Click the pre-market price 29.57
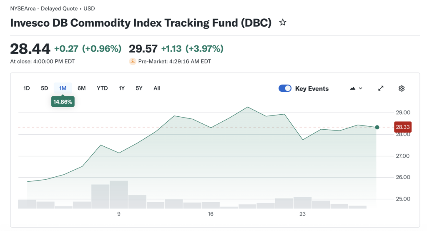Screen dimensions: 427x231 click(x=143, y=49)
